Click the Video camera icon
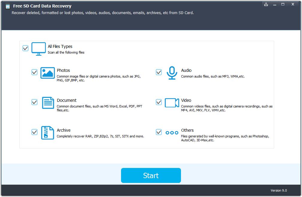Screen dimensions: 302x197 pos(172,102)
